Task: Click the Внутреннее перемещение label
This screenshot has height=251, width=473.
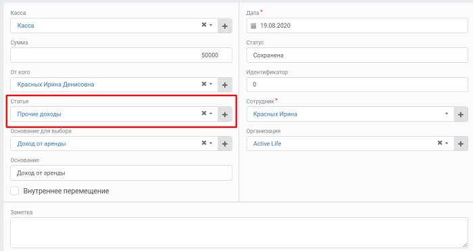Action: 66,191
